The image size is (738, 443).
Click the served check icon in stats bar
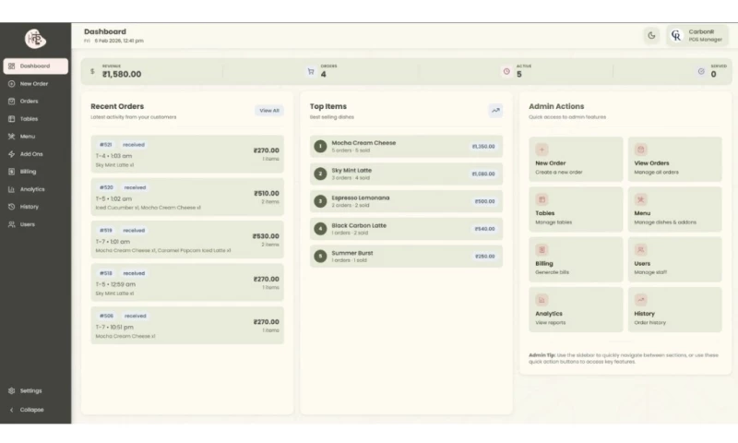click(701, 71)
